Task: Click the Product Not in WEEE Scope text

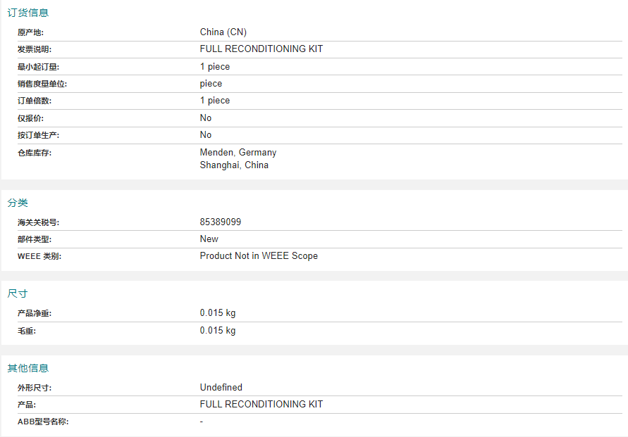Action: click(x=259, y=256)
